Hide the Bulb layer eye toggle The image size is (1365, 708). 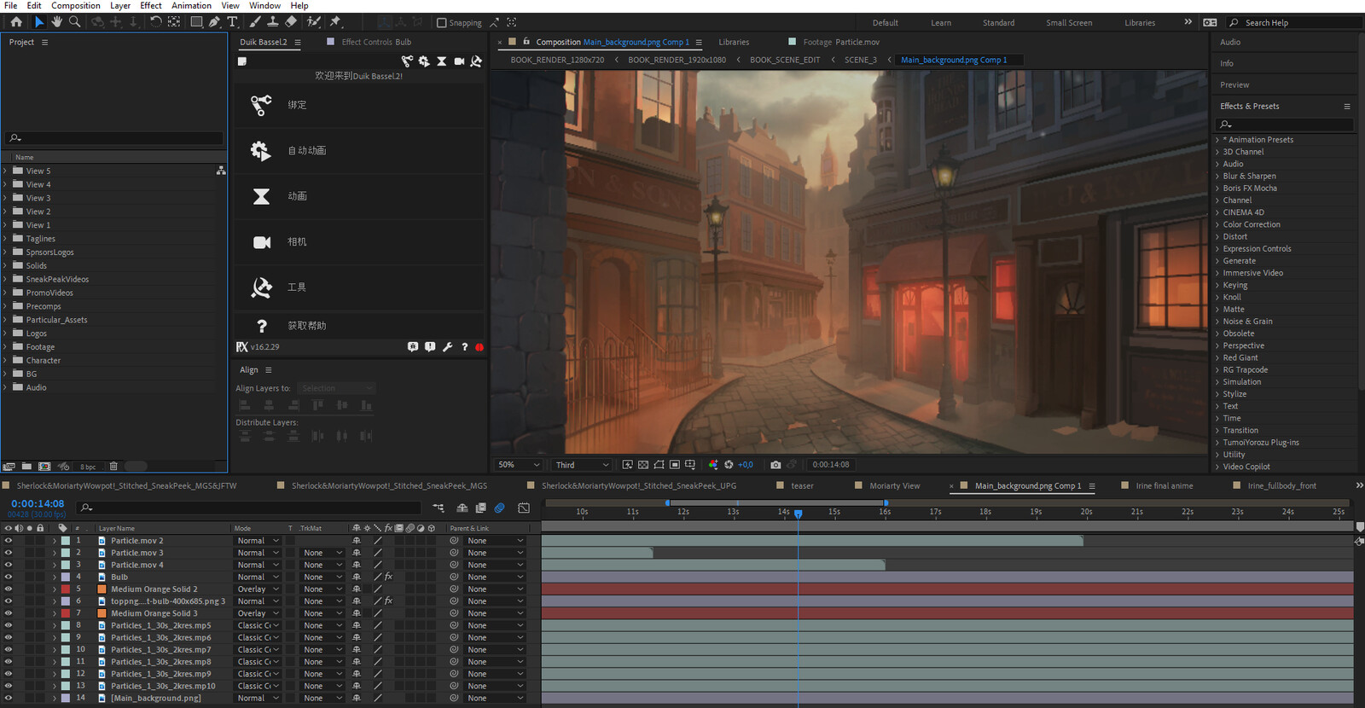pyautogui.click(x=9, y=577)
